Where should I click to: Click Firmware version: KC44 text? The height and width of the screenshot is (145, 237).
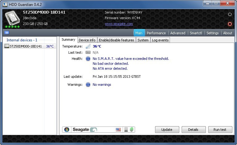pos(122,18)
